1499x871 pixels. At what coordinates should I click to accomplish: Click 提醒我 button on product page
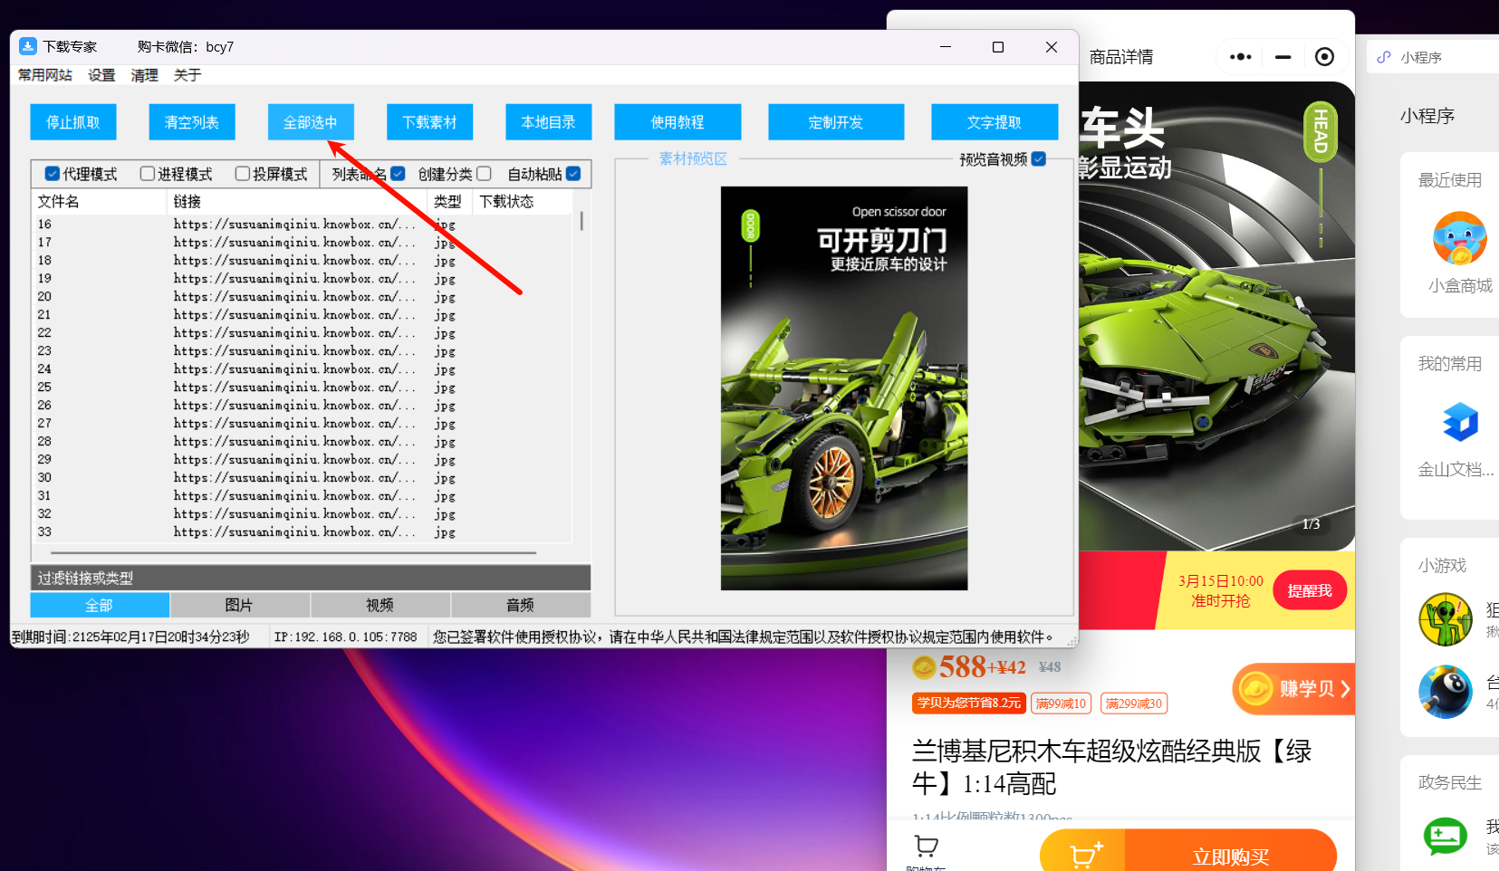coord(1310,590)
